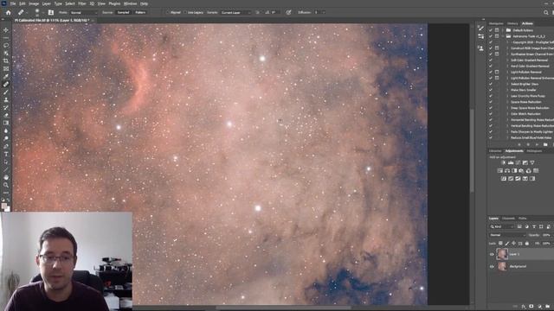Toggle checkmark for Space Noise Reduction action

click(491, 102)
